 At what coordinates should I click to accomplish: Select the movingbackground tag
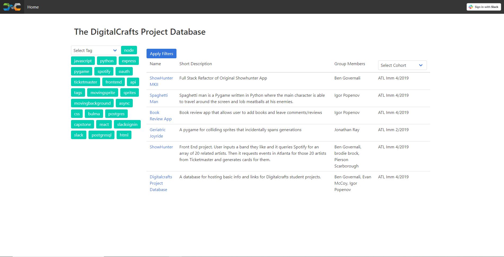coord(92,103)
